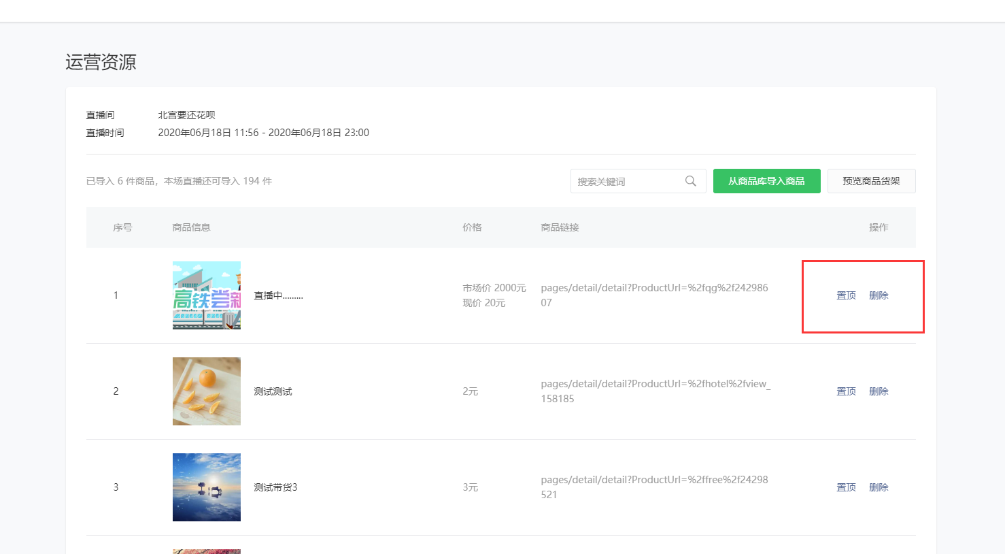The width and height of the screenshot is (1005, 554).
Task: Click the 3元 price cell
Action: point(470,487)
